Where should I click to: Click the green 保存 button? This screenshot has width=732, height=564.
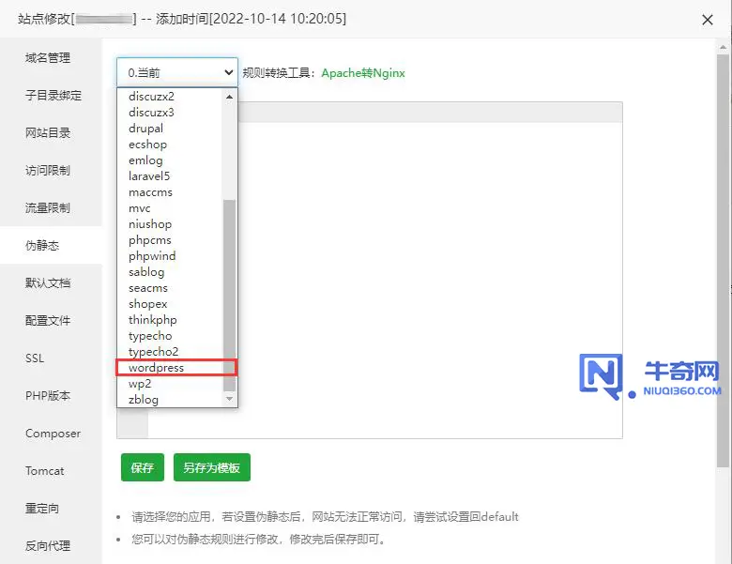(143, 467)
